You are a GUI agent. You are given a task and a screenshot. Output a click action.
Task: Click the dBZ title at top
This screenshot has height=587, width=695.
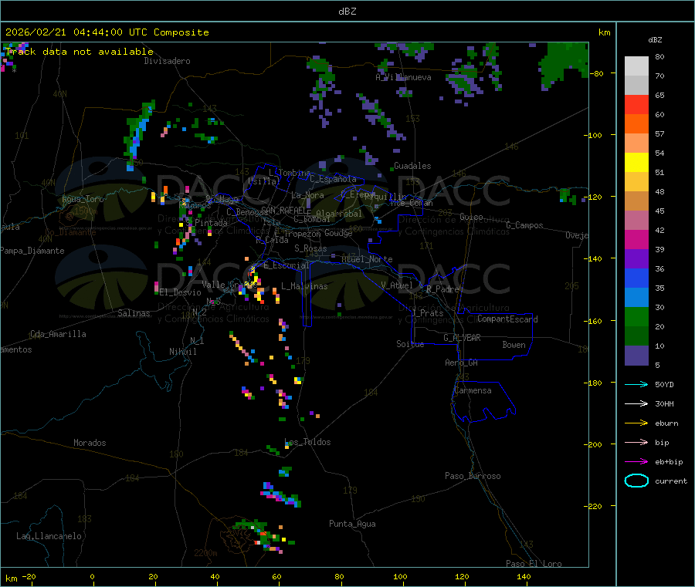coord(347,12)
